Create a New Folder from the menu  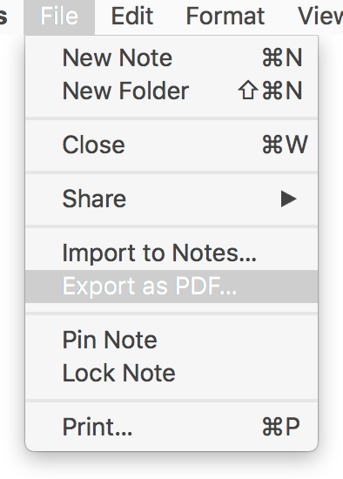pyautogui.click(x=171, y=91)
